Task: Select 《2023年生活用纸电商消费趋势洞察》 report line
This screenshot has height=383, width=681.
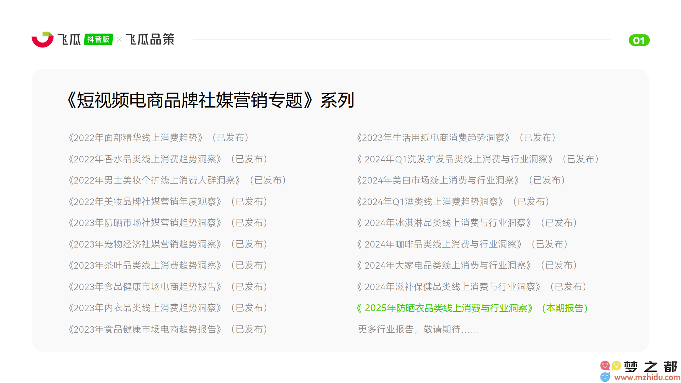Action: (457, 138)
